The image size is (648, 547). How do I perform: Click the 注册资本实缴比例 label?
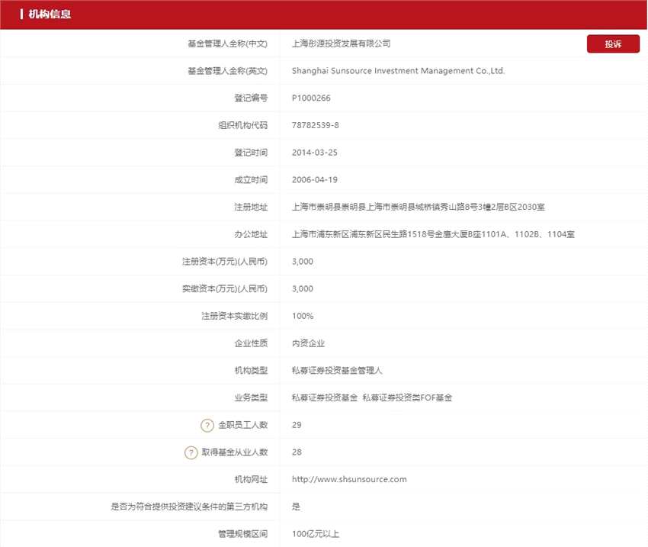coord(235,316)
